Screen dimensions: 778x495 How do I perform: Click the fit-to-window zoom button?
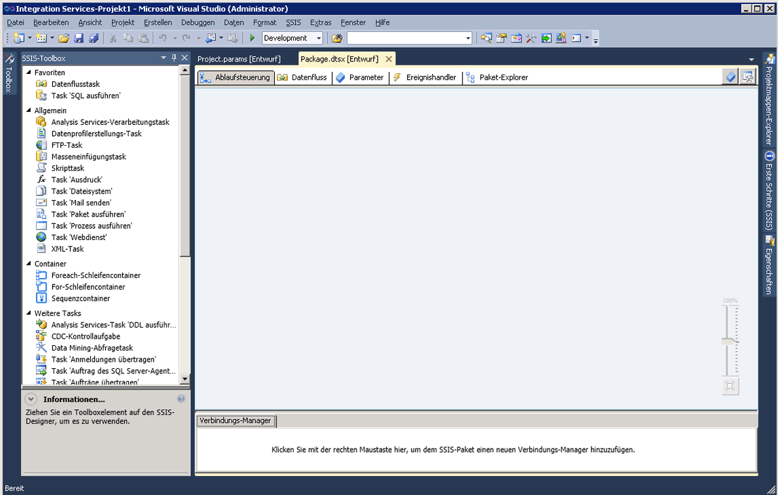(730, 386)
